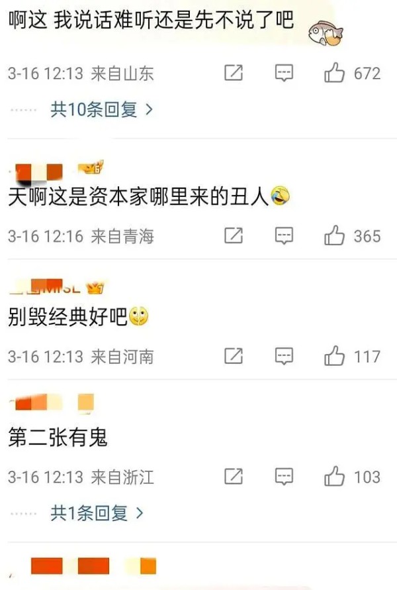397x590 pixels.
Task: Reply to the 来自山东 comment
Action: 284,73
